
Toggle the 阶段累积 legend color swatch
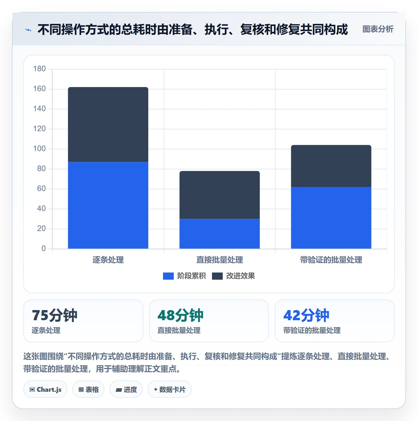pyautogui.click(x=168, y=276)
